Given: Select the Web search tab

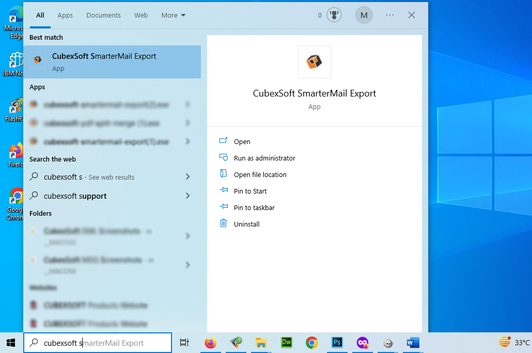Looking at the screenshot, I should (141, 15).
